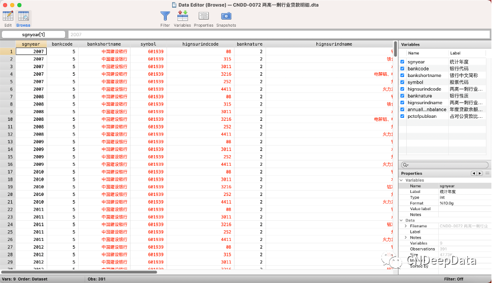This screenshot has width=492, height=283.
Task: Select sgnyear name in Variables list
Action: [x=416, y=62]
